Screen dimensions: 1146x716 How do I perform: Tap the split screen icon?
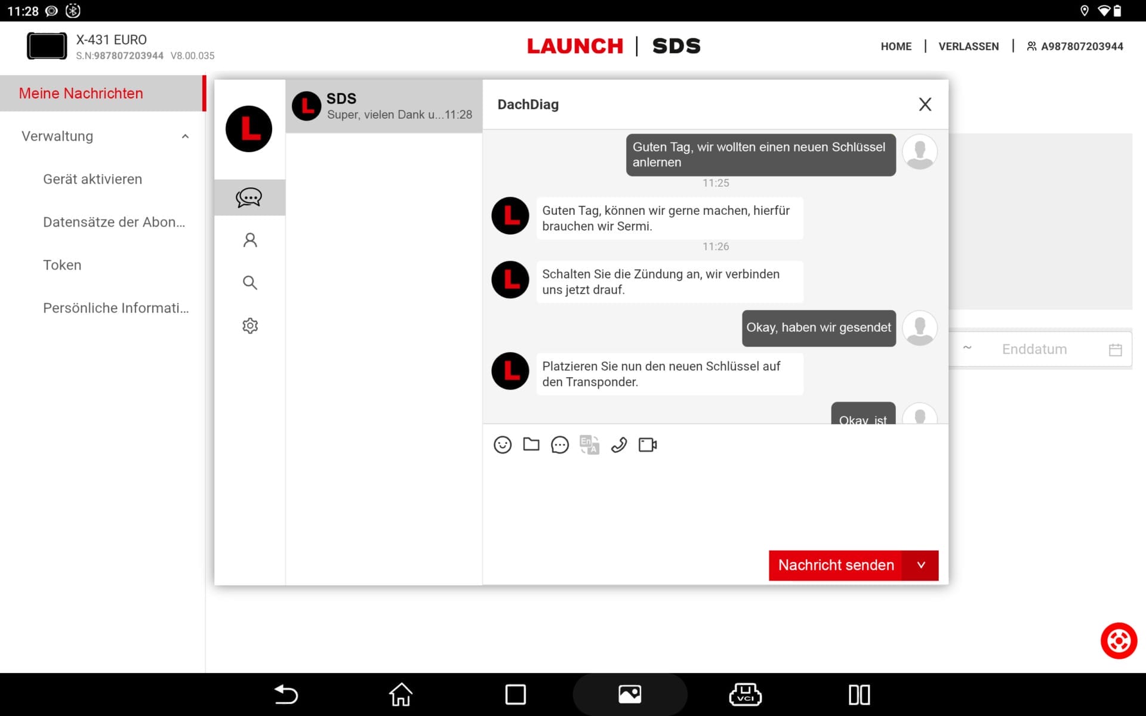[860, 695]
